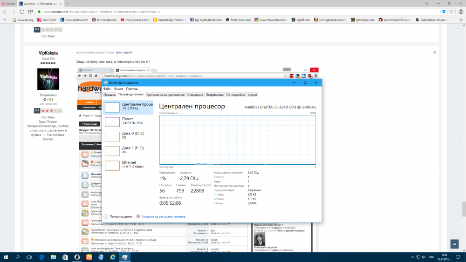Add page to bookmarks via heart icon
The image size is (466, 262).
tap(452, 12)
